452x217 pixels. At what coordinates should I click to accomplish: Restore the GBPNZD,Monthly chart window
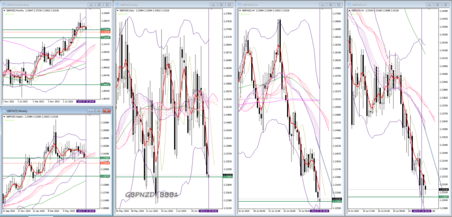coord(99,5)
